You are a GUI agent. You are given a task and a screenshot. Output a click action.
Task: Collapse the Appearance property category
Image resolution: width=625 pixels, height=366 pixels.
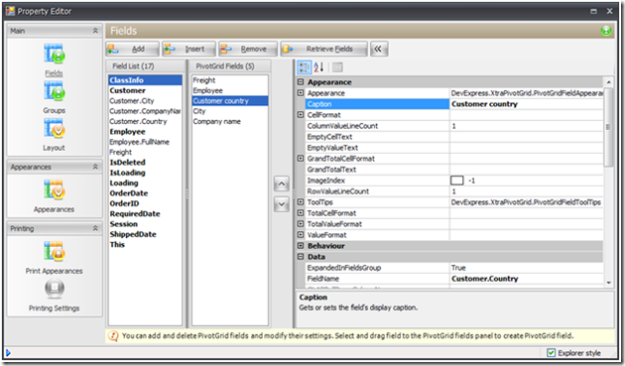pos(301,82)
